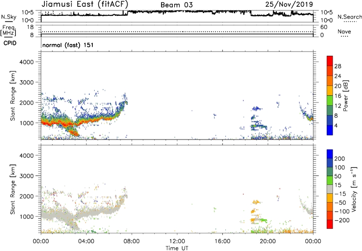Click the 'N.Search' legend label

pyautogui.click(x=349, y=17)
